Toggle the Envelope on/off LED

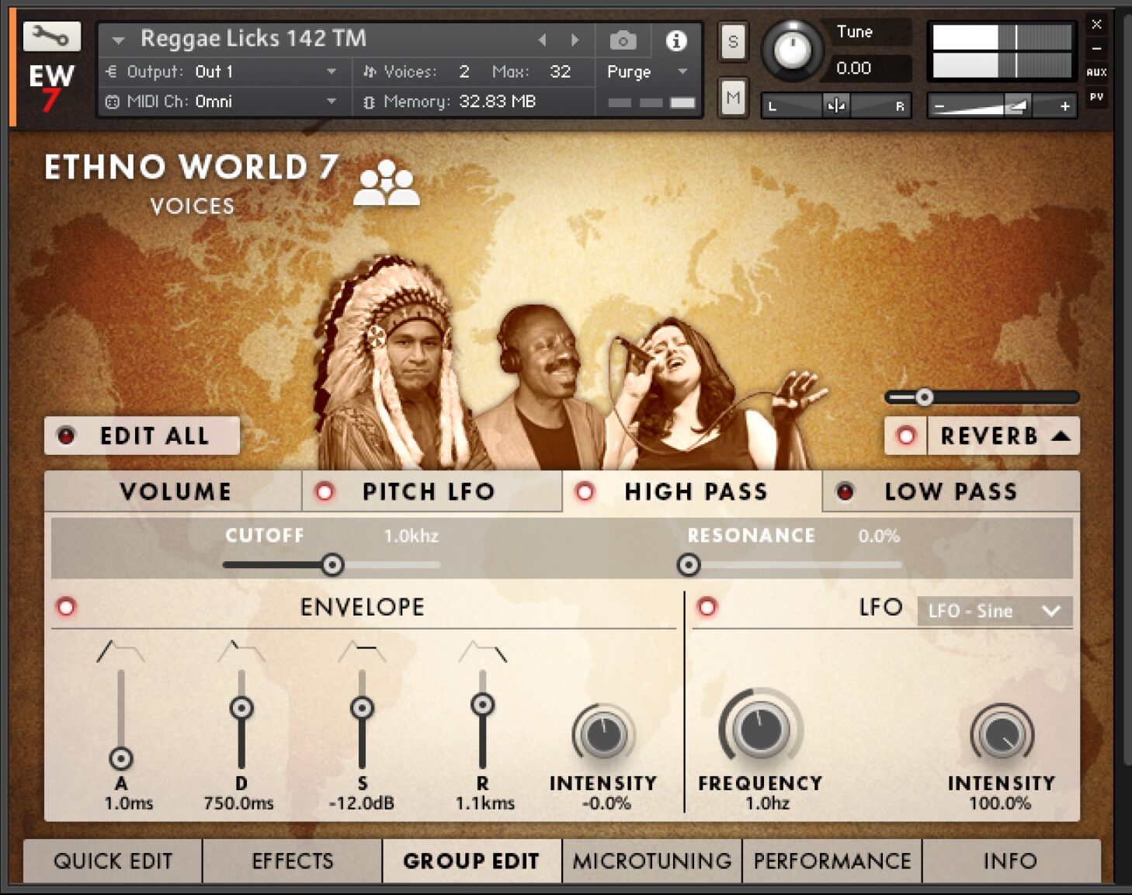click(66, 606)
